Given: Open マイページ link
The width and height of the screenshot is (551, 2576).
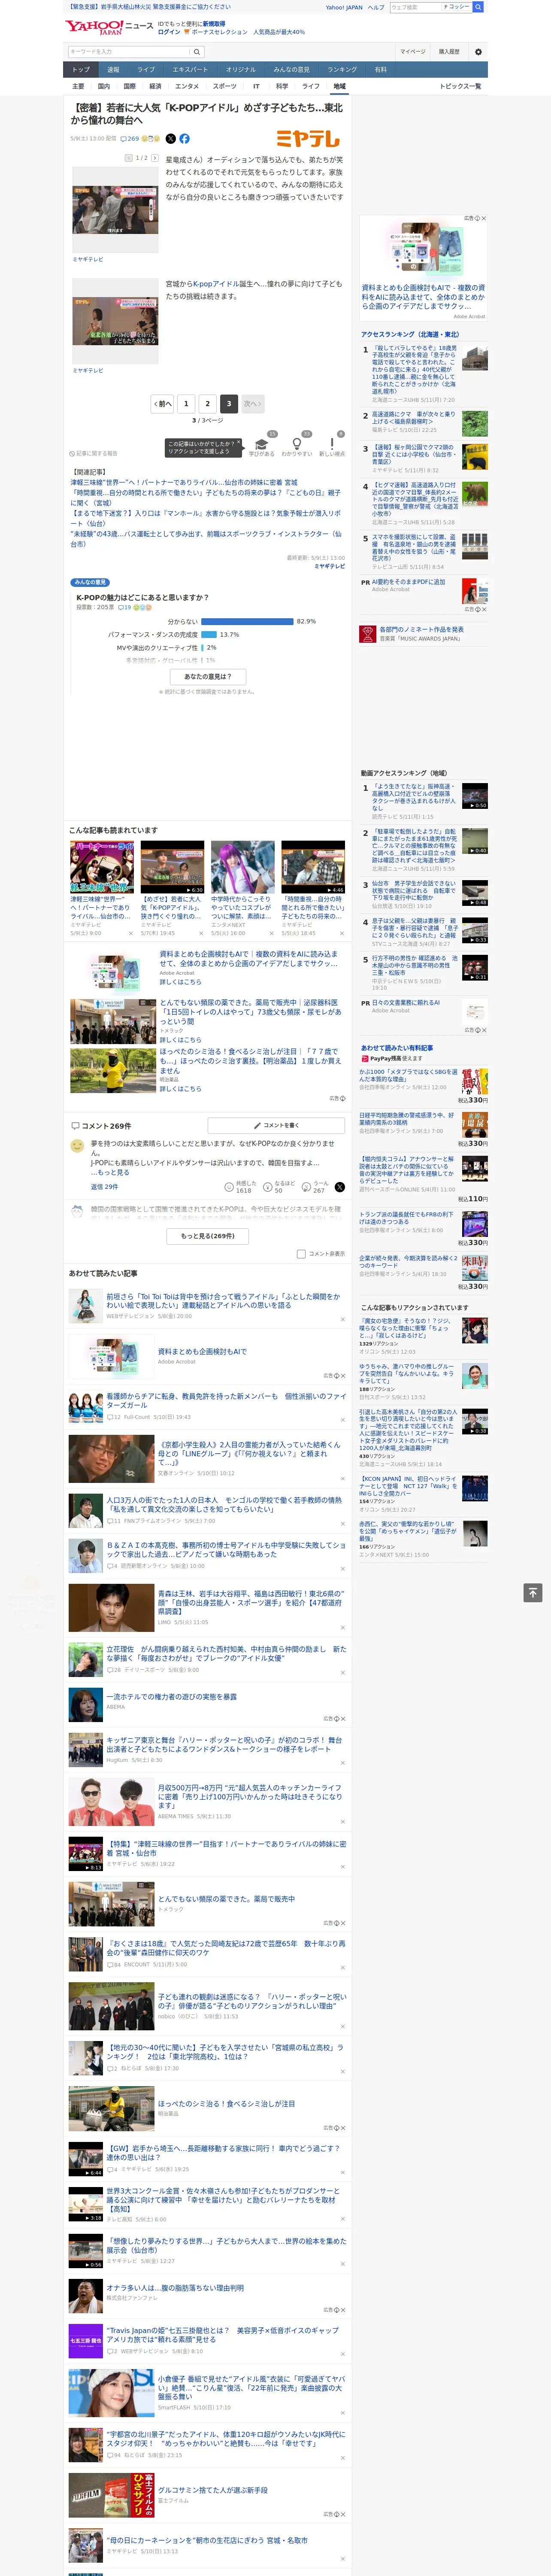Looking at the screenshot, I should 413,52.
